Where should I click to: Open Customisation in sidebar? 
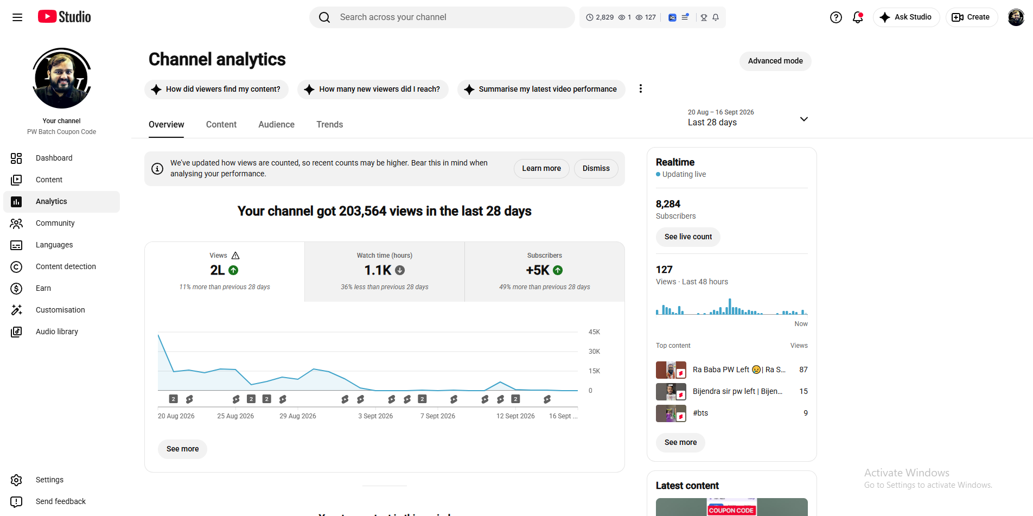[x=61, y=310]
